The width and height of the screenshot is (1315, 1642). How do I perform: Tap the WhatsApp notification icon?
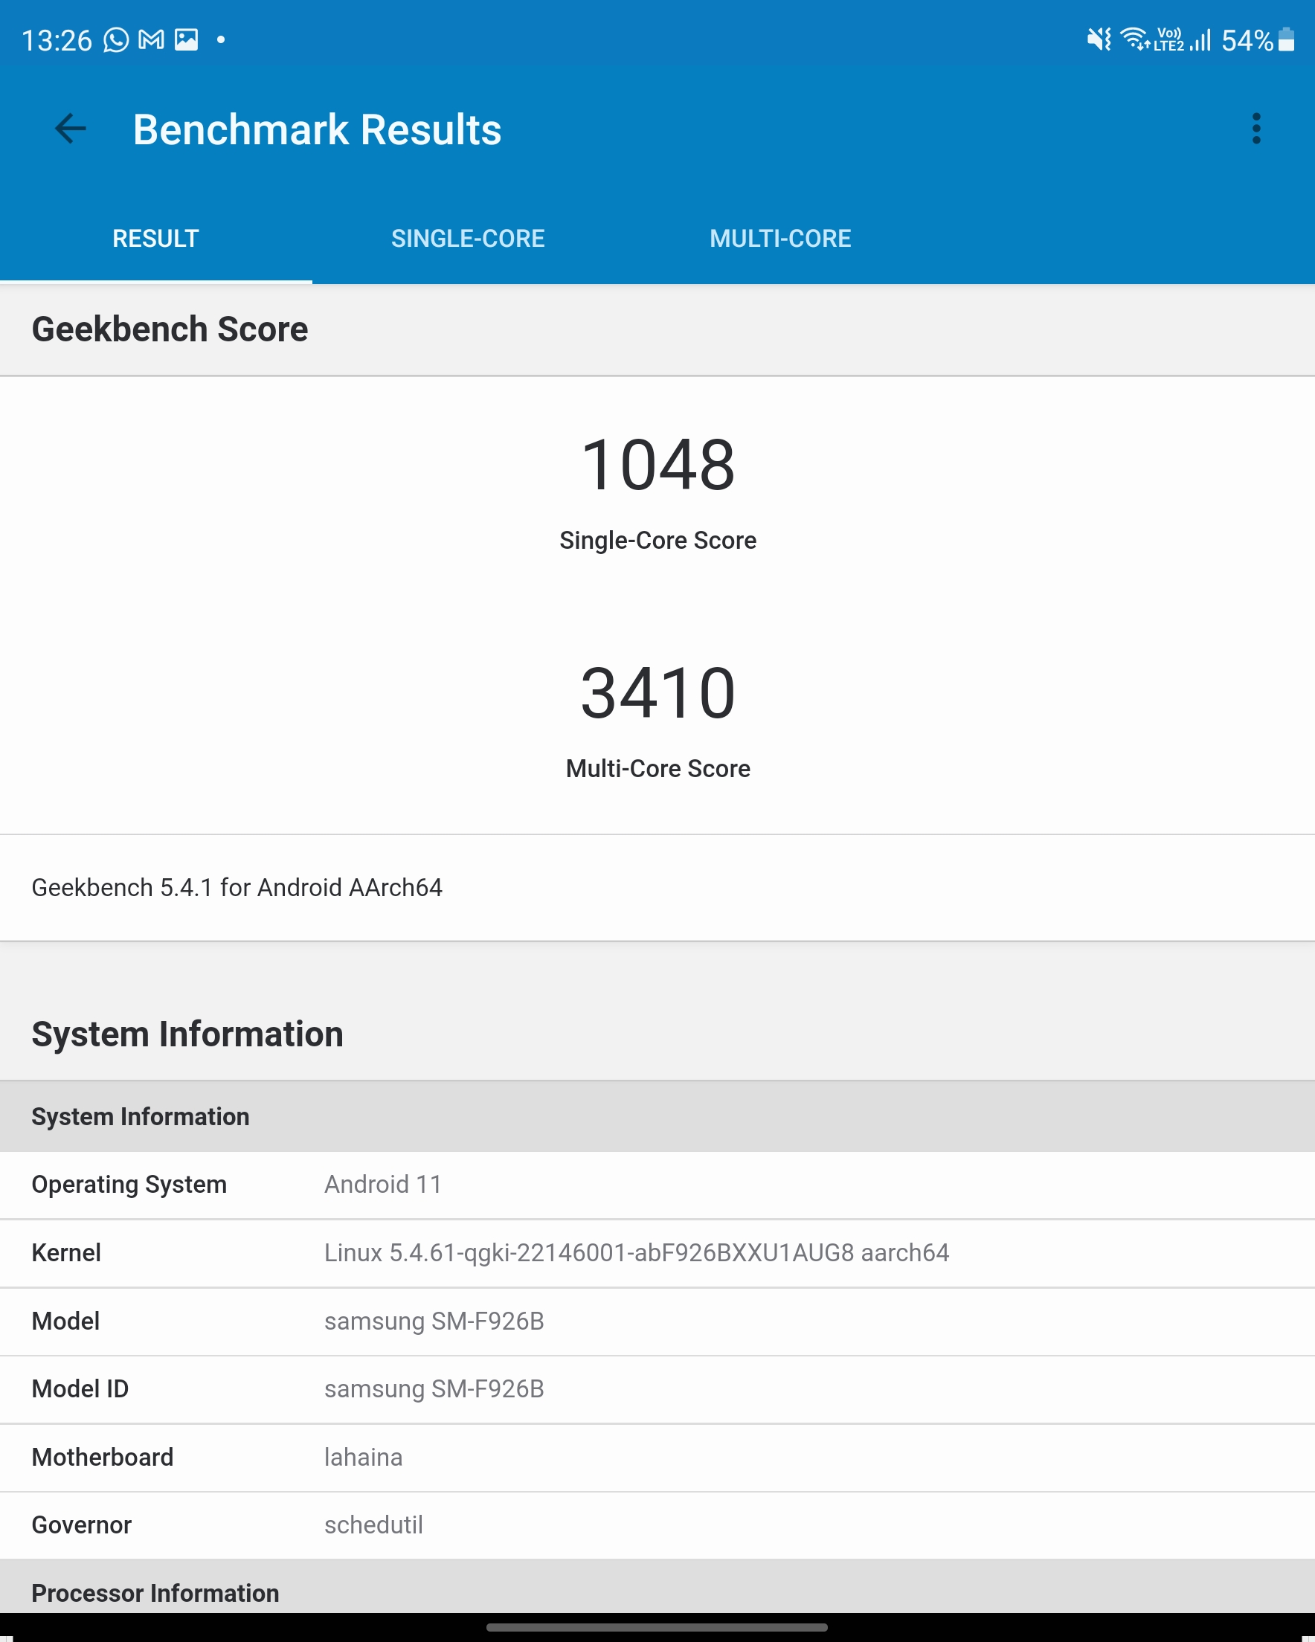[x=116, y=39]
